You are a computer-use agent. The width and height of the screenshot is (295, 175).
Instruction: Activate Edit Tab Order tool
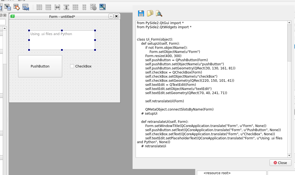[x=26, y=7]
